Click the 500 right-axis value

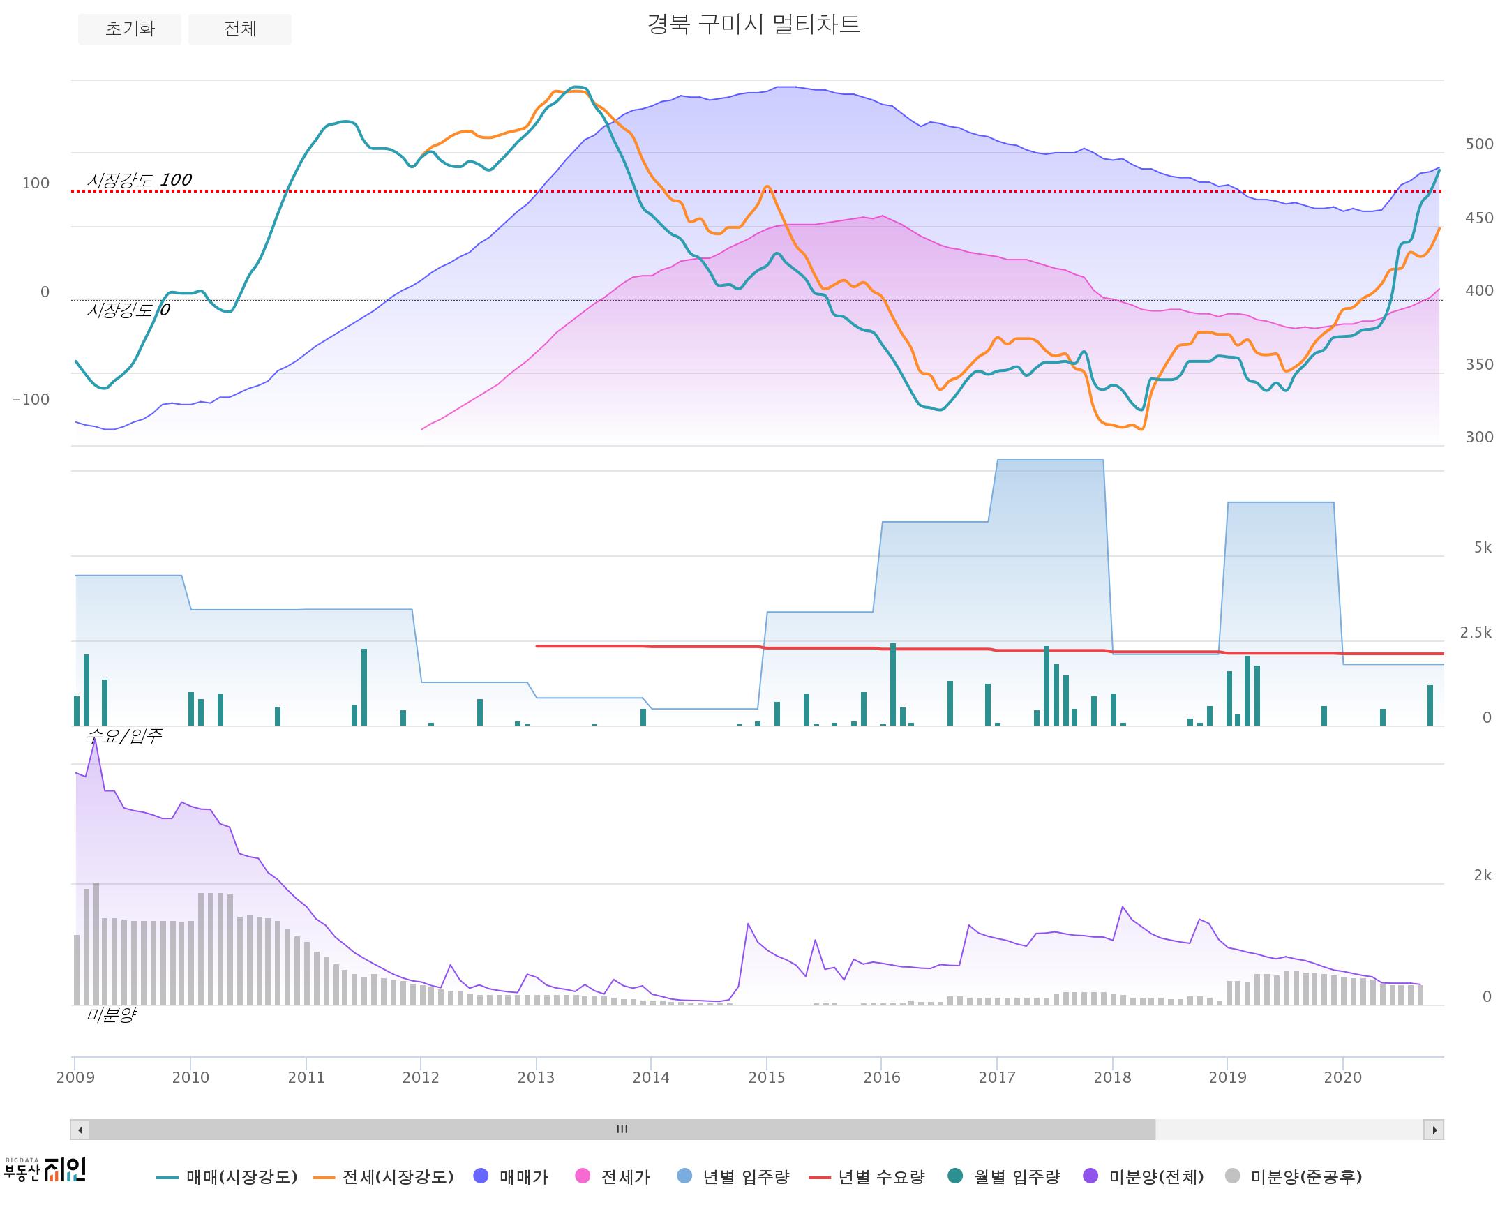tap(1480, 144)
